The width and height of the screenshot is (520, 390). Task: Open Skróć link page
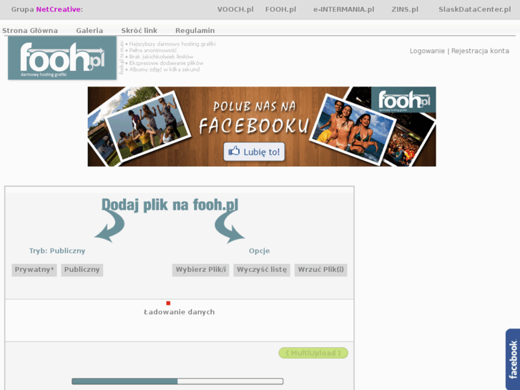click(x=139, y=31)
